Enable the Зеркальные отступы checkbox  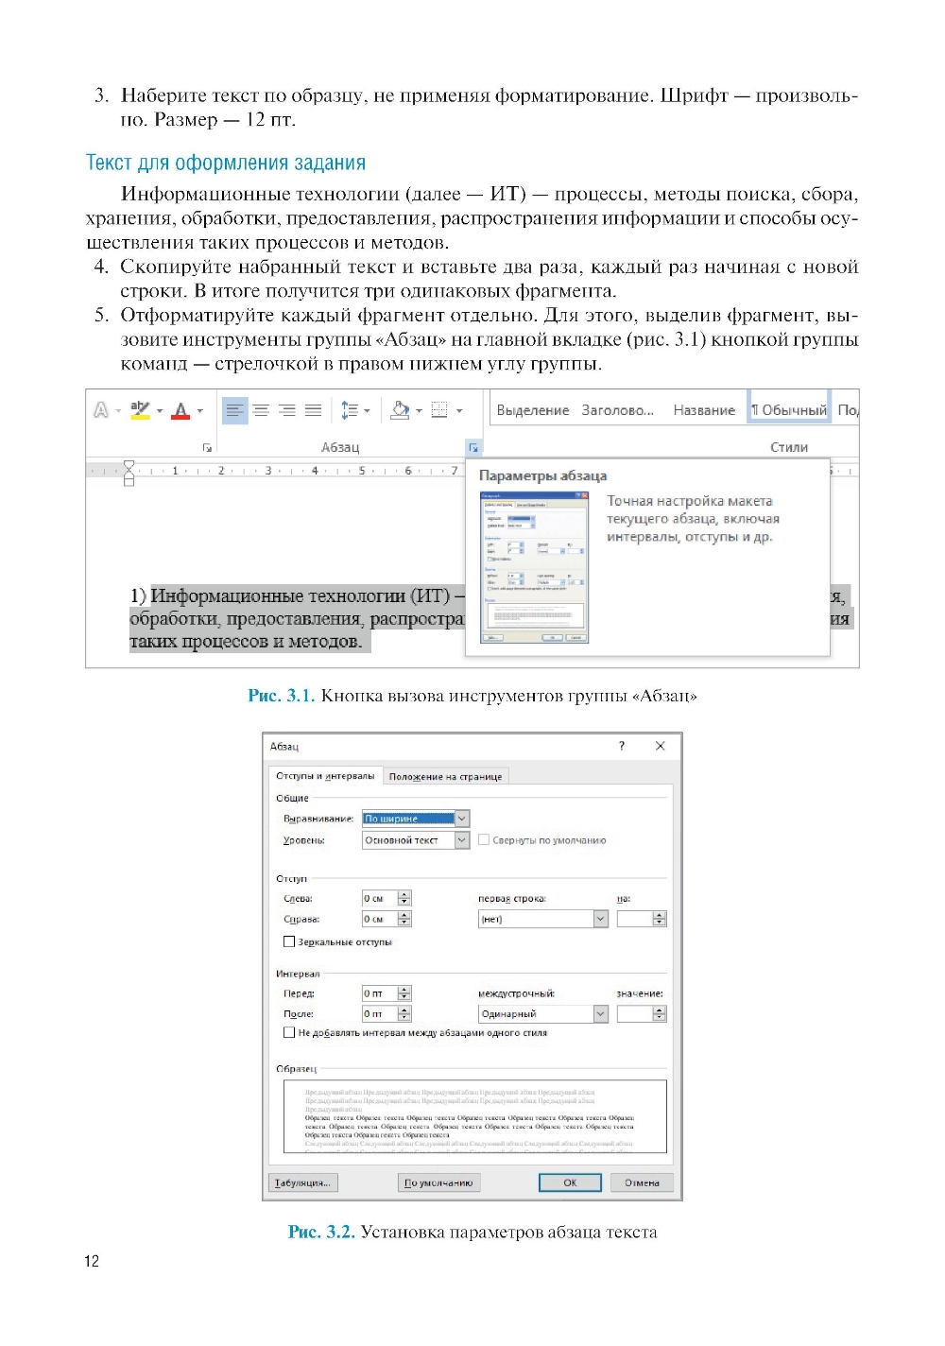point(289,941)
